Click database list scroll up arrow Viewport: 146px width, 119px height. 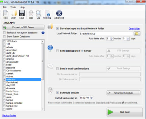point(43,42)
